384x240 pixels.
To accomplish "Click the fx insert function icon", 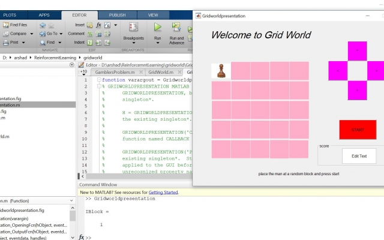I will tap(98, 25).
